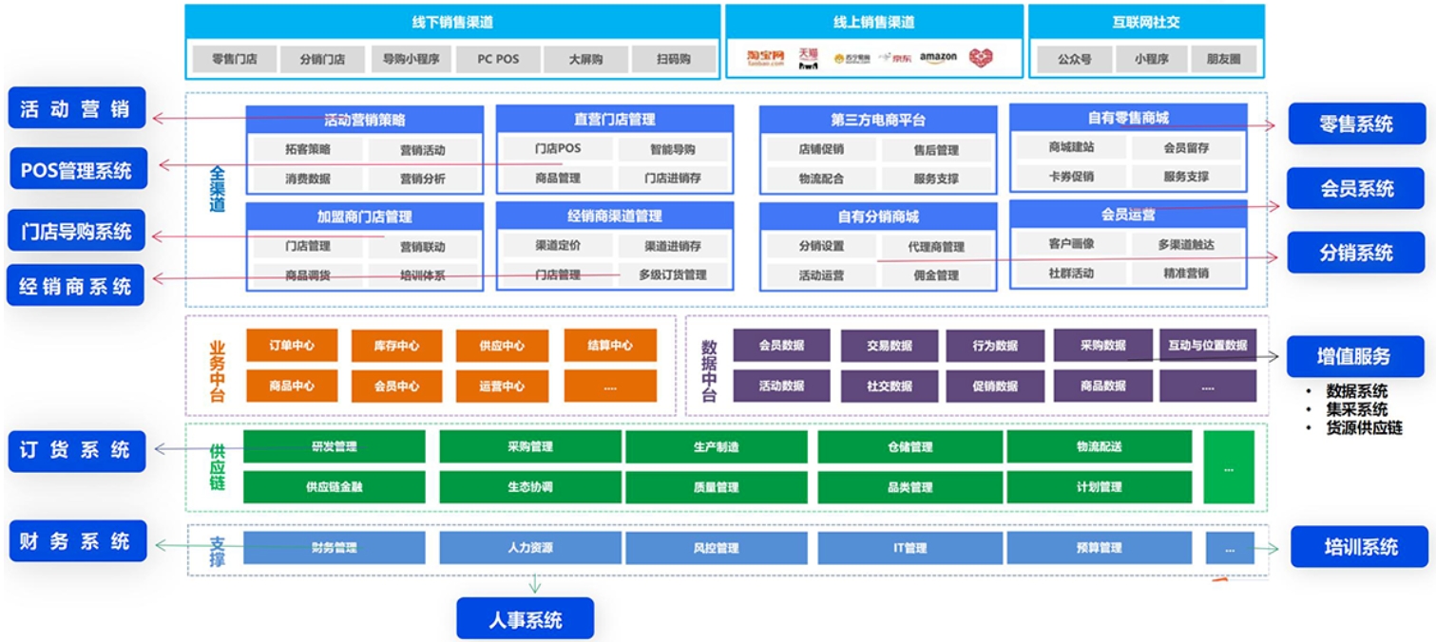1436x642 pixels.
Task: Click the blue 人力资源 block
Action: (x=529, y=548)
